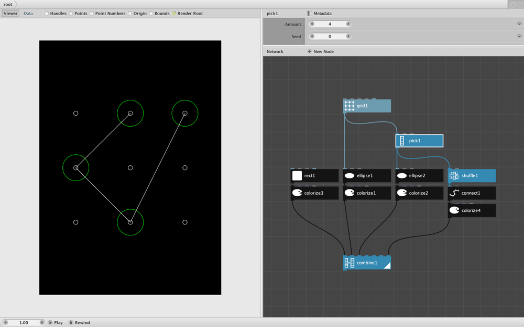Click the colorize2 node icon

click(x=402, y=193)
